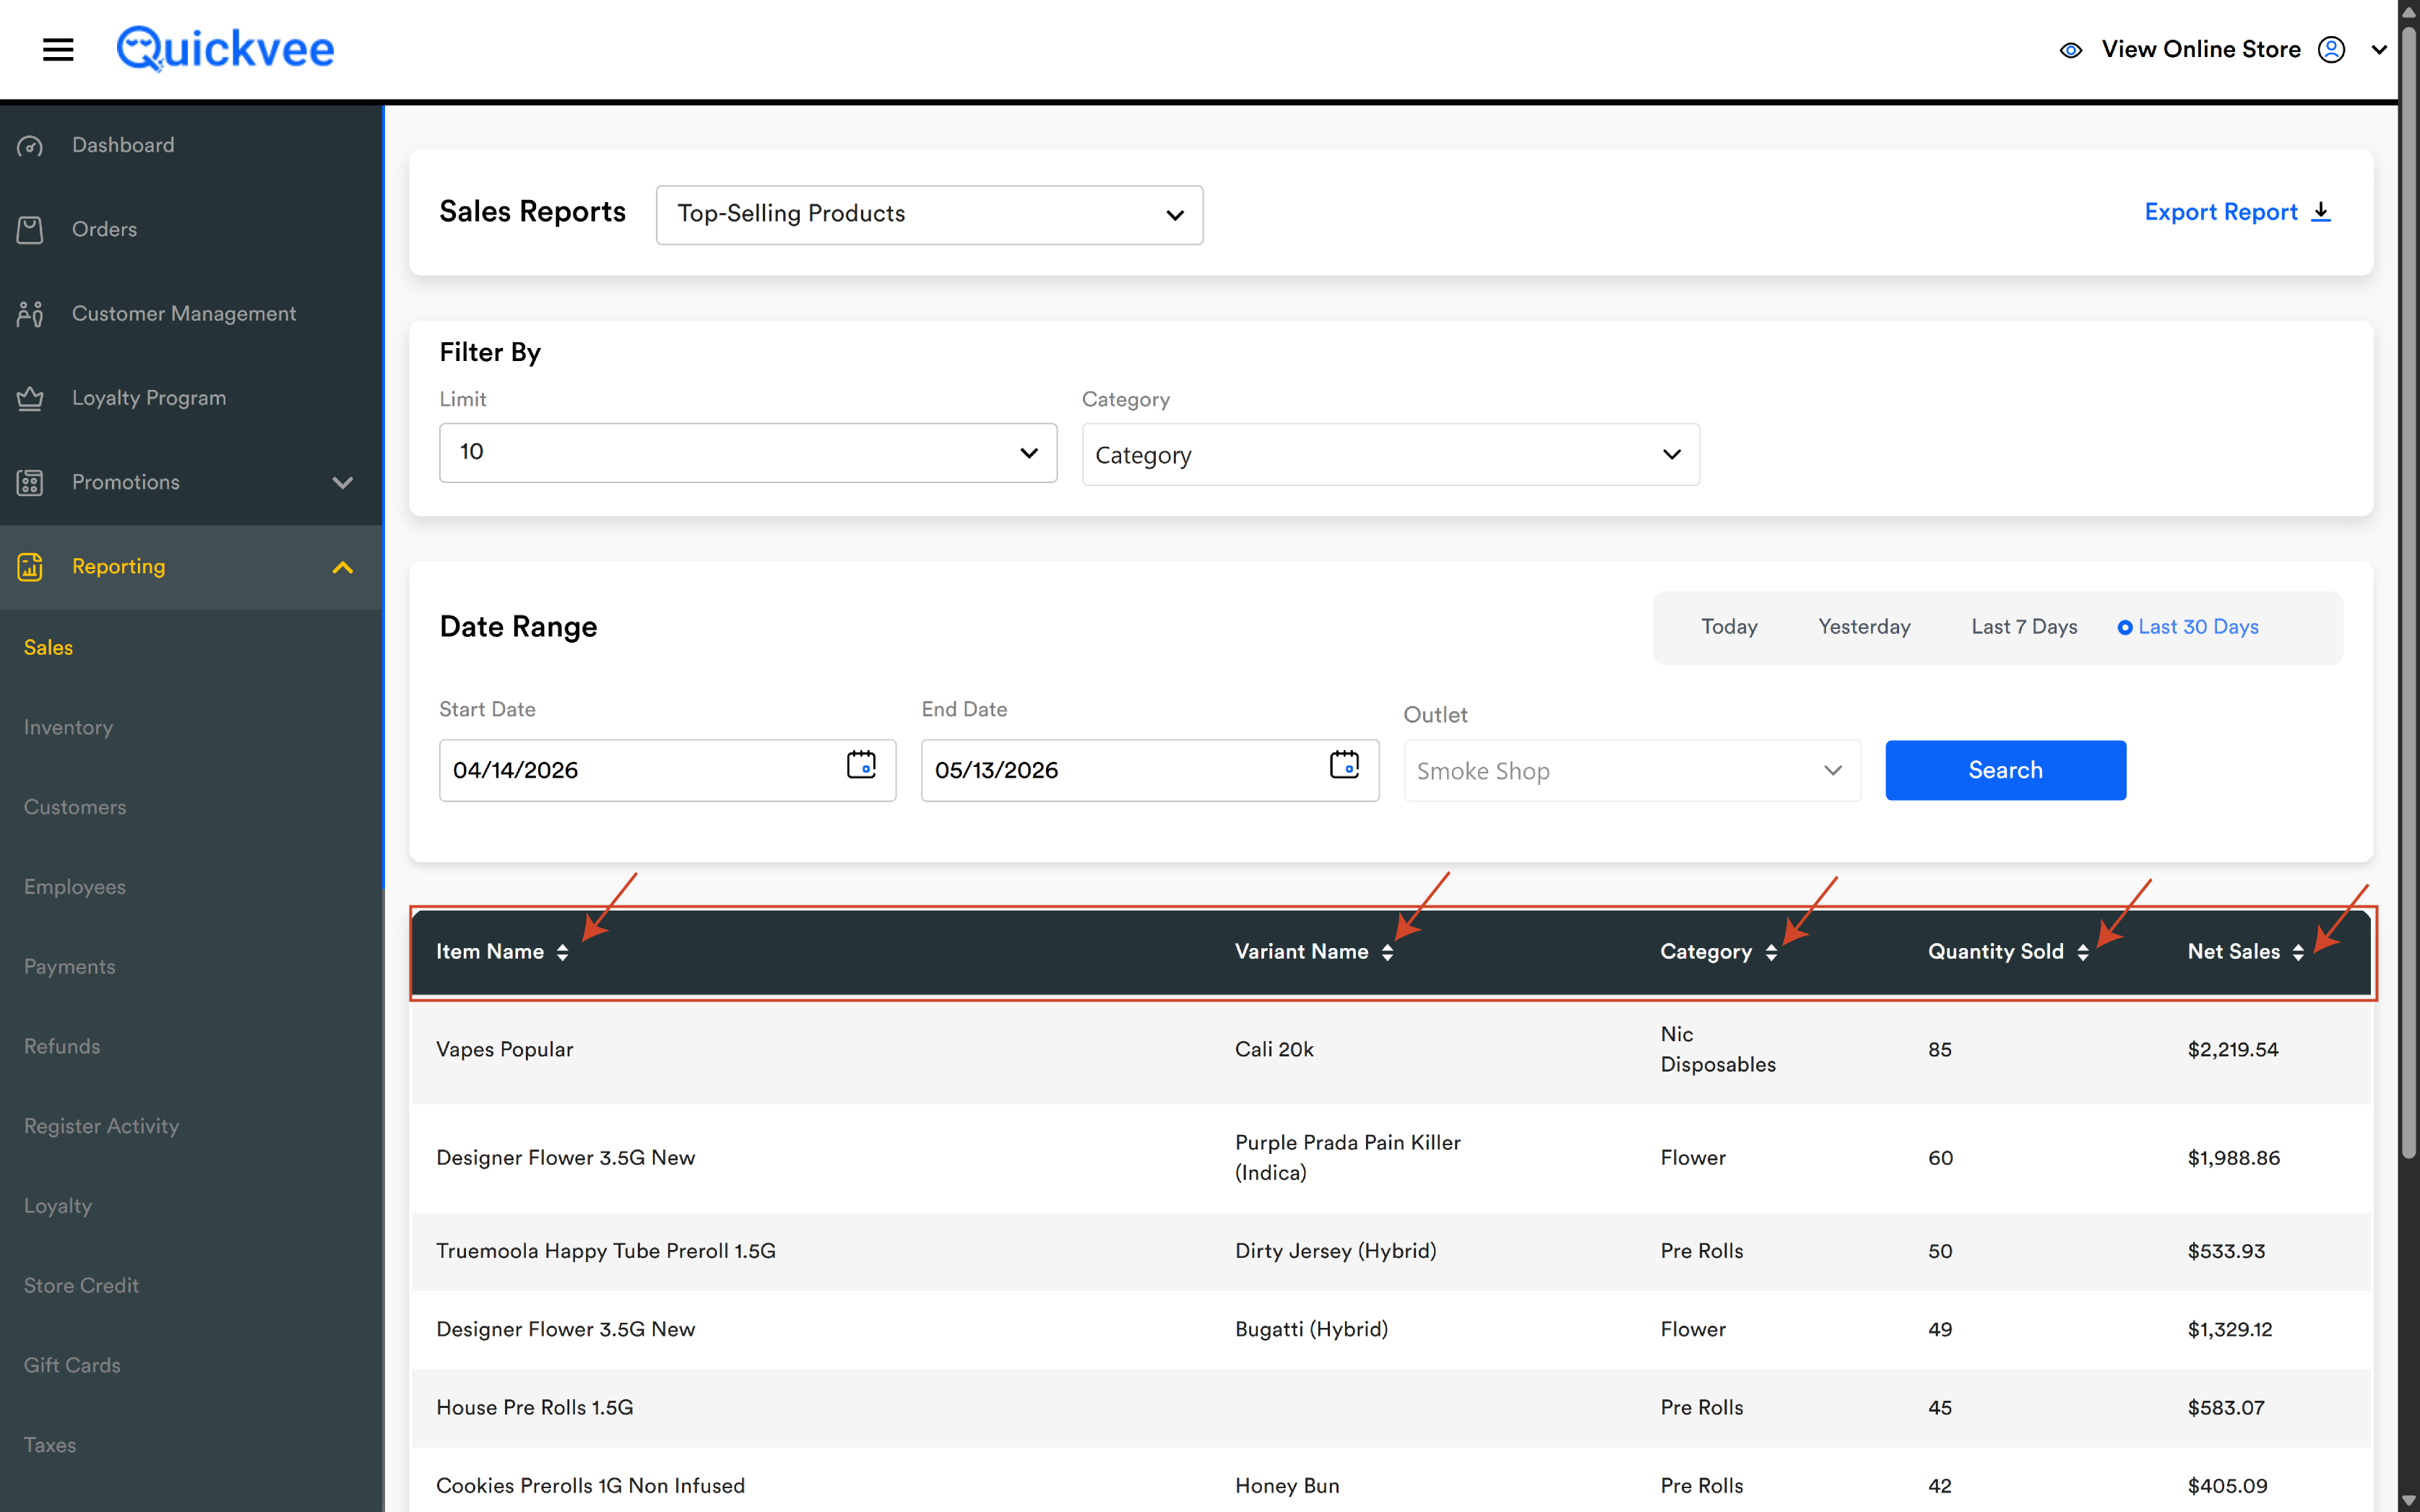Screen dimensions: 2420x1512
Task: Click the Export Report download icon
Action: tap(2321, 212)
